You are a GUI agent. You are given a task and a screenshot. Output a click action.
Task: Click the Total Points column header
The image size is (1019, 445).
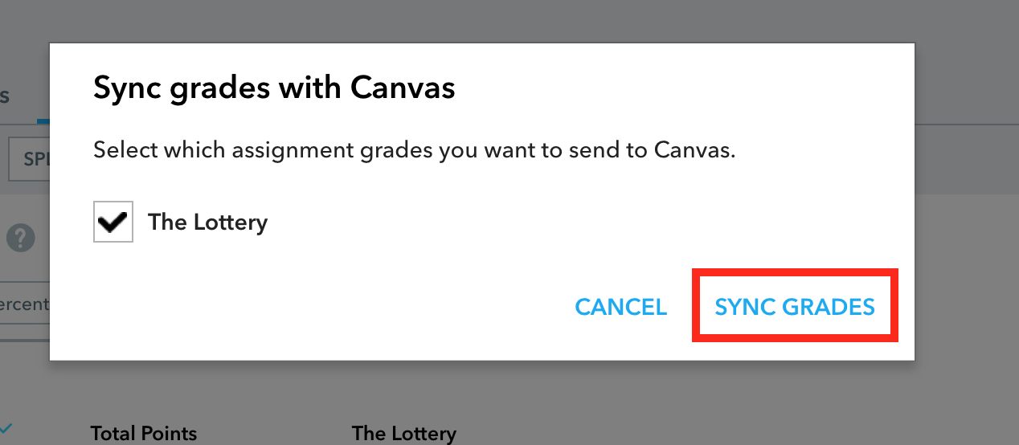(143, 434)
